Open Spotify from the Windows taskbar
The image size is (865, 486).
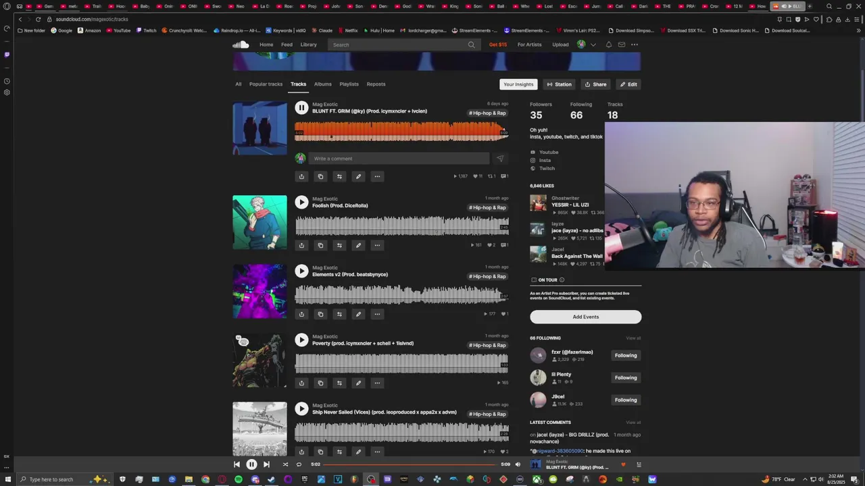pyautogui.click(x=239, y=479)
